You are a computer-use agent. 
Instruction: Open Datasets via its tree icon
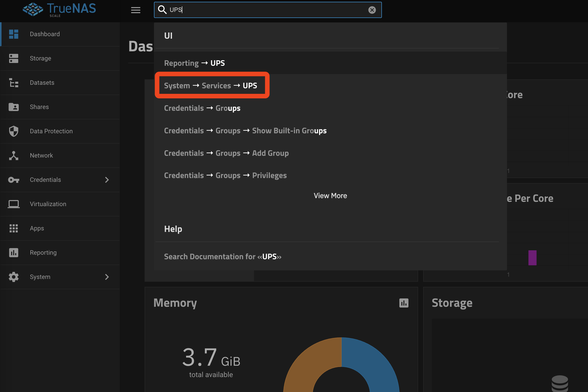(x=14, y=83)
